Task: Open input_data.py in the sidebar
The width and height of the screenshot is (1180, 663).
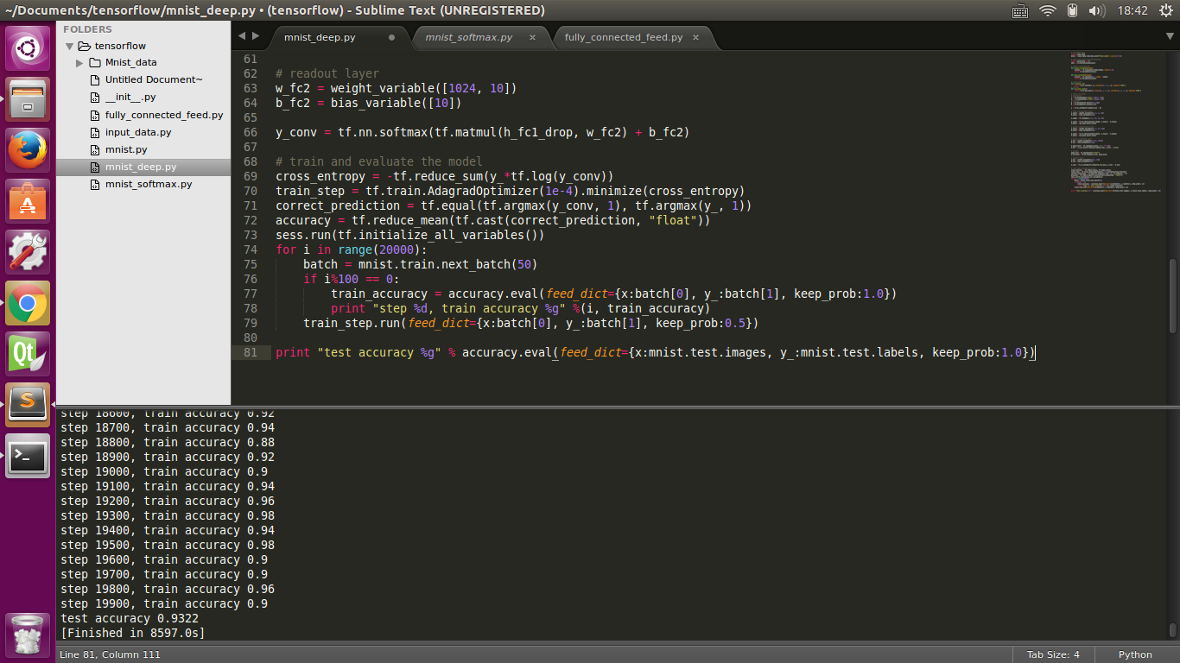Action: pos(138,132)
